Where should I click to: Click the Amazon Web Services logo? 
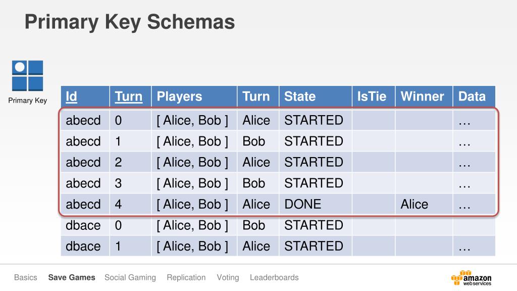pyautogui.click(x=471, y=278)
